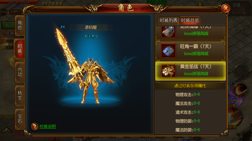Viewport: 252px width, 141px height.
Task: Click the up-arrow chevron at bottom left
Action: [6, 130]
